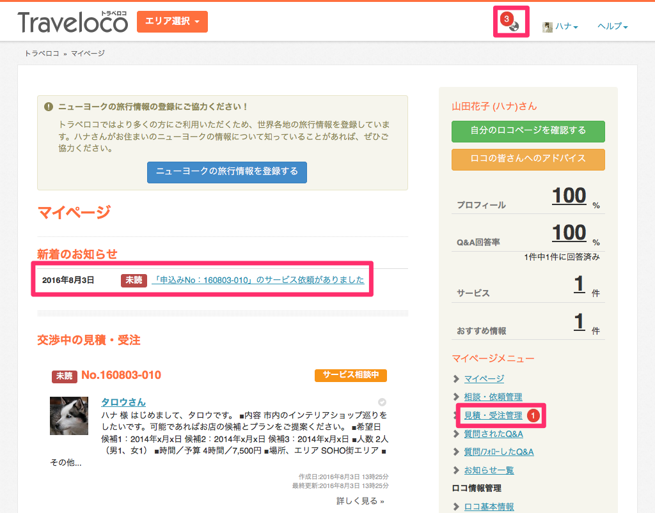This screenshot has height=513, width=655.
Task: Expand the ヘルプ dropdown menu
Action: click(612, 26)
